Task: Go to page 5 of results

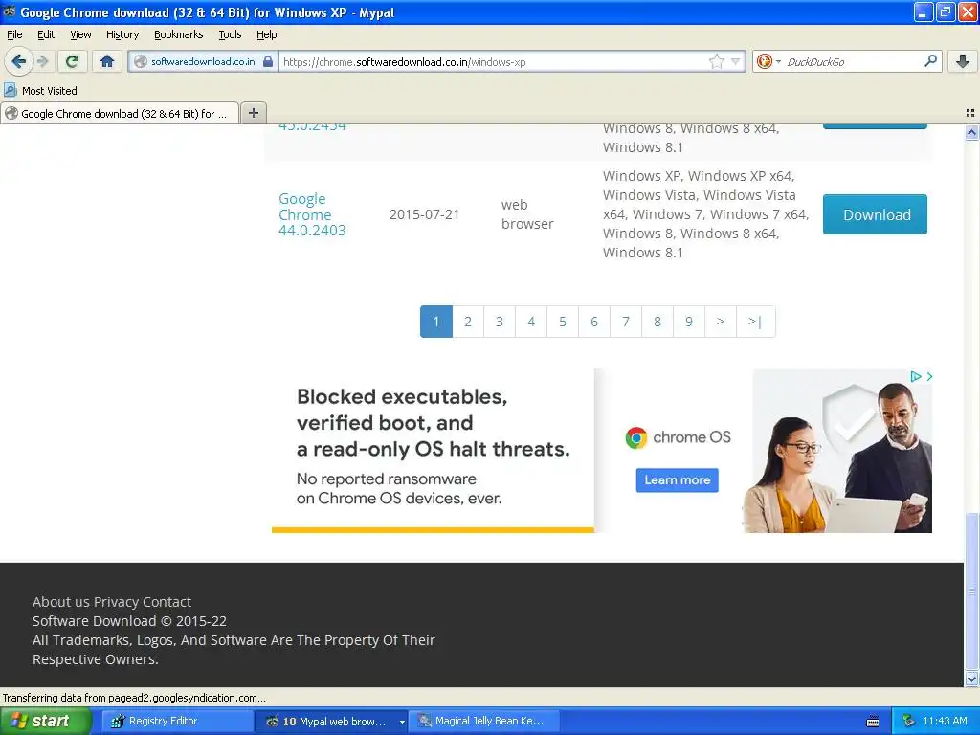Action: (563, 322)
